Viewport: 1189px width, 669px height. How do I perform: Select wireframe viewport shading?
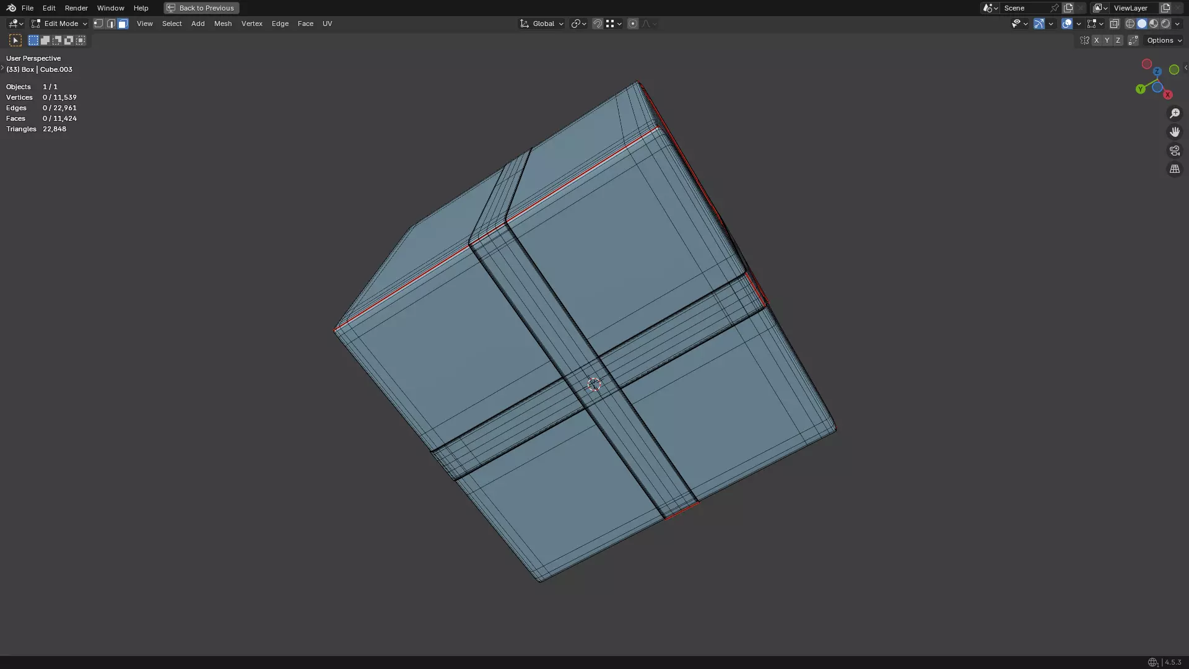click(1130, 24)
